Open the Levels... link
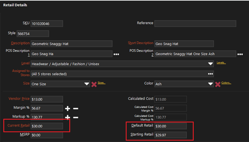The width and height of the screenshot is (249, 142). [221, 63]
